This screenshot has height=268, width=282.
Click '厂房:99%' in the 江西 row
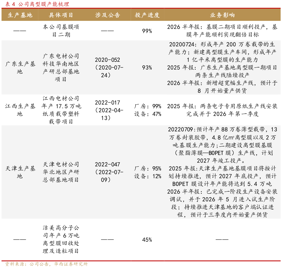point(148,106)
